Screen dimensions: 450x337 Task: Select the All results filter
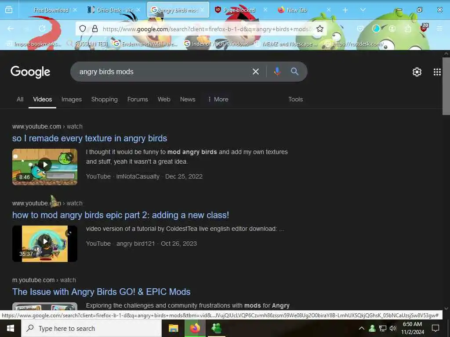[20, 100]
